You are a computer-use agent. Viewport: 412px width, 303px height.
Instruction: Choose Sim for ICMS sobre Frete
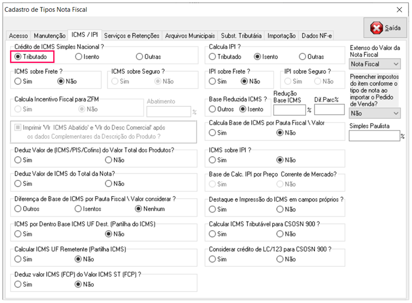(x=18, y=81)
